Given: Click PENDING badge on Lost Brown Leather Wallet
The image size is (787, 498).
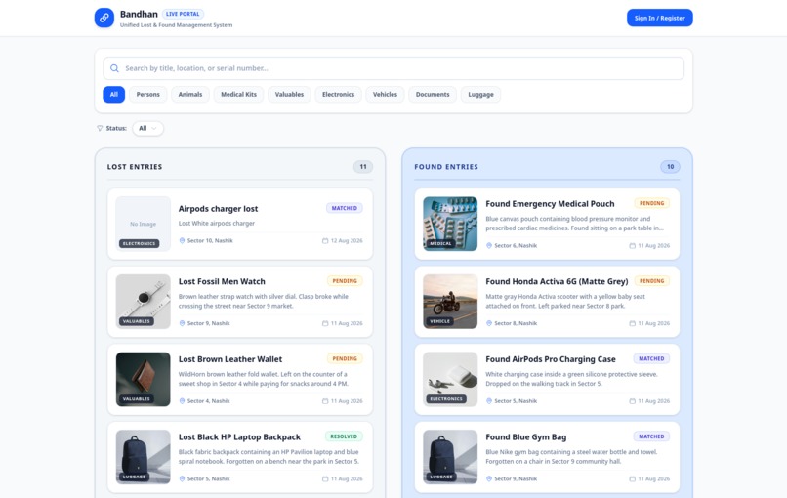Looking at the screenshot, I should tap(345, 359).
